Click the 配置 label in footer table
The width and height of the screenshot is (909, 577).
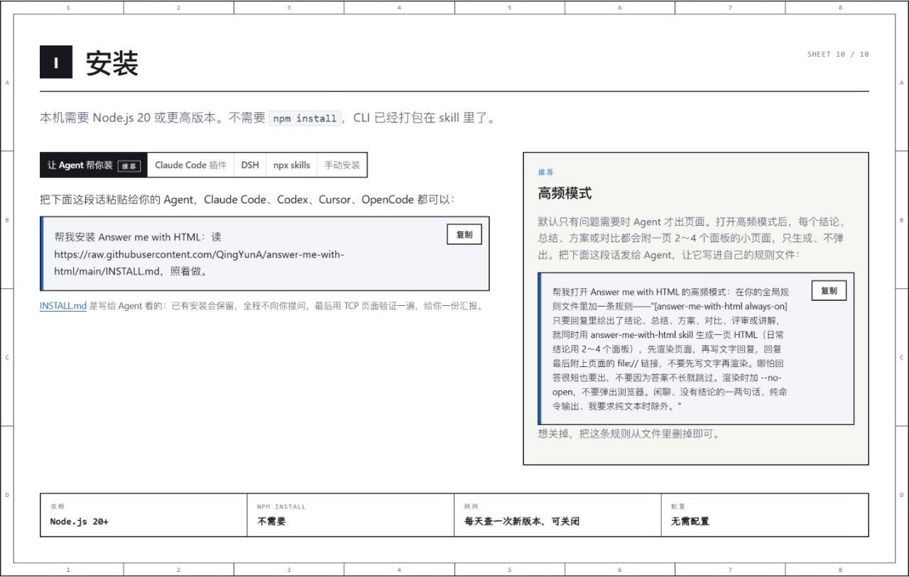678,507
